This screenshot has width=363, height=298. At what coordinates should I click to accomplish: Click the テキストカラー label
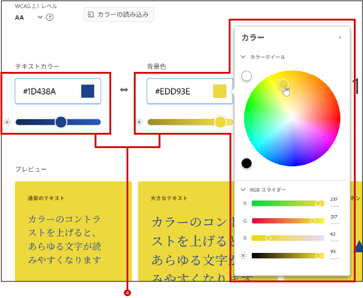pos(37,66)
